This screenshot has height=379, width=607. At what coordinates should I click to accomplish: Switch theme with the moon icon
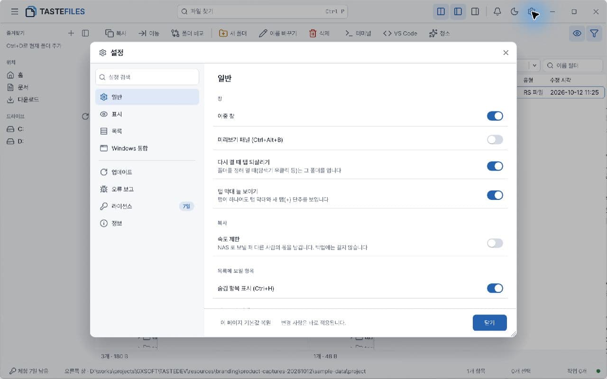pos(515,11)
